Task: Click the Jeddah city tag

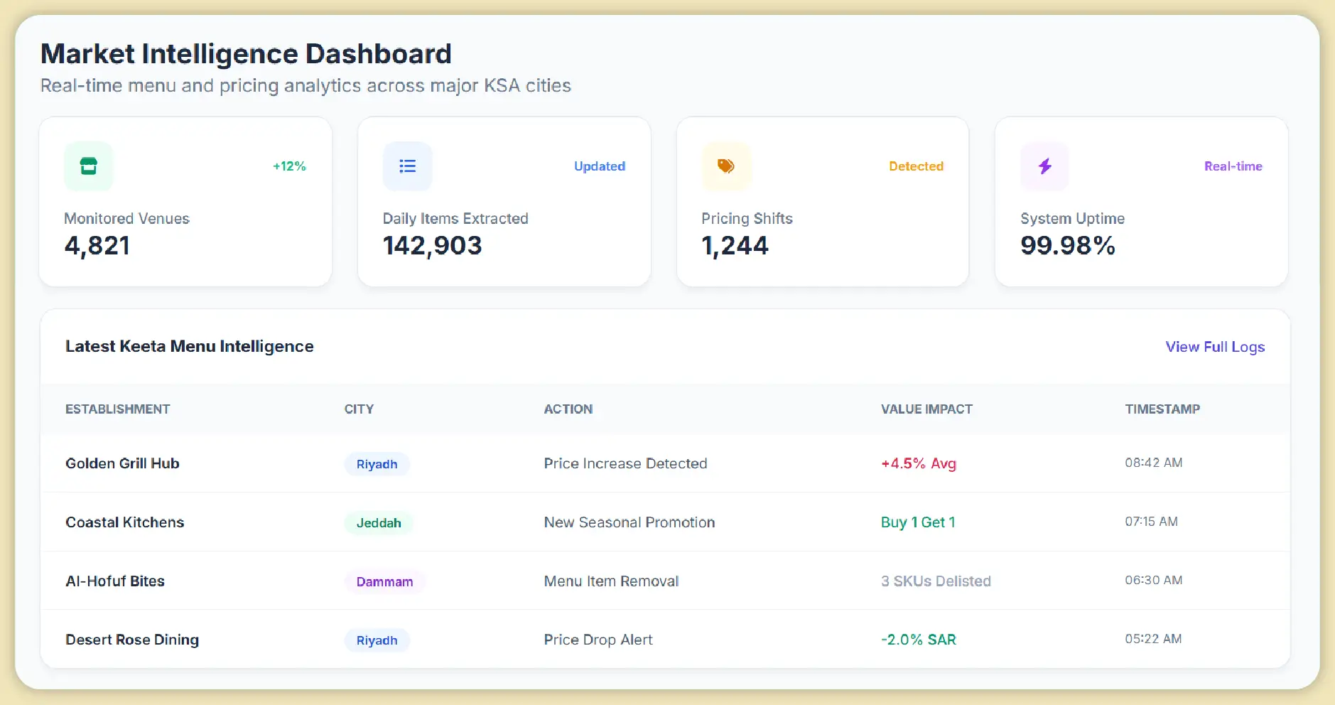Action: tap(378, 523)
